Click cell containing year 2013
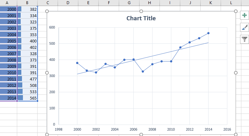 [8, 92]
